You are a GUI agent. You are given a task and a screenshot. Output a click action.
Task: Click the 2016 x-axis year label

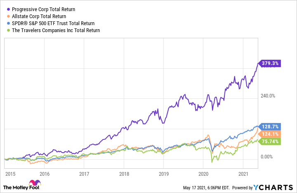pyautogui.click(x=45, y=174)
